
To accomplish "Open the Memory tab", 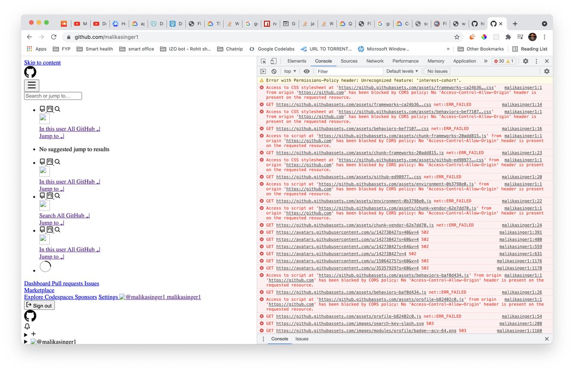I will point(436,61).
